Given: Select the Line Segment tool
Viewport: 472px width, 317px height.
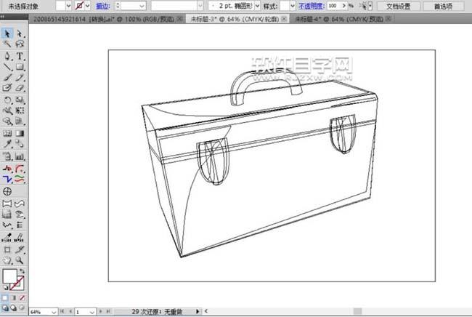Looking at the screenshot, I should click(7, 67).
